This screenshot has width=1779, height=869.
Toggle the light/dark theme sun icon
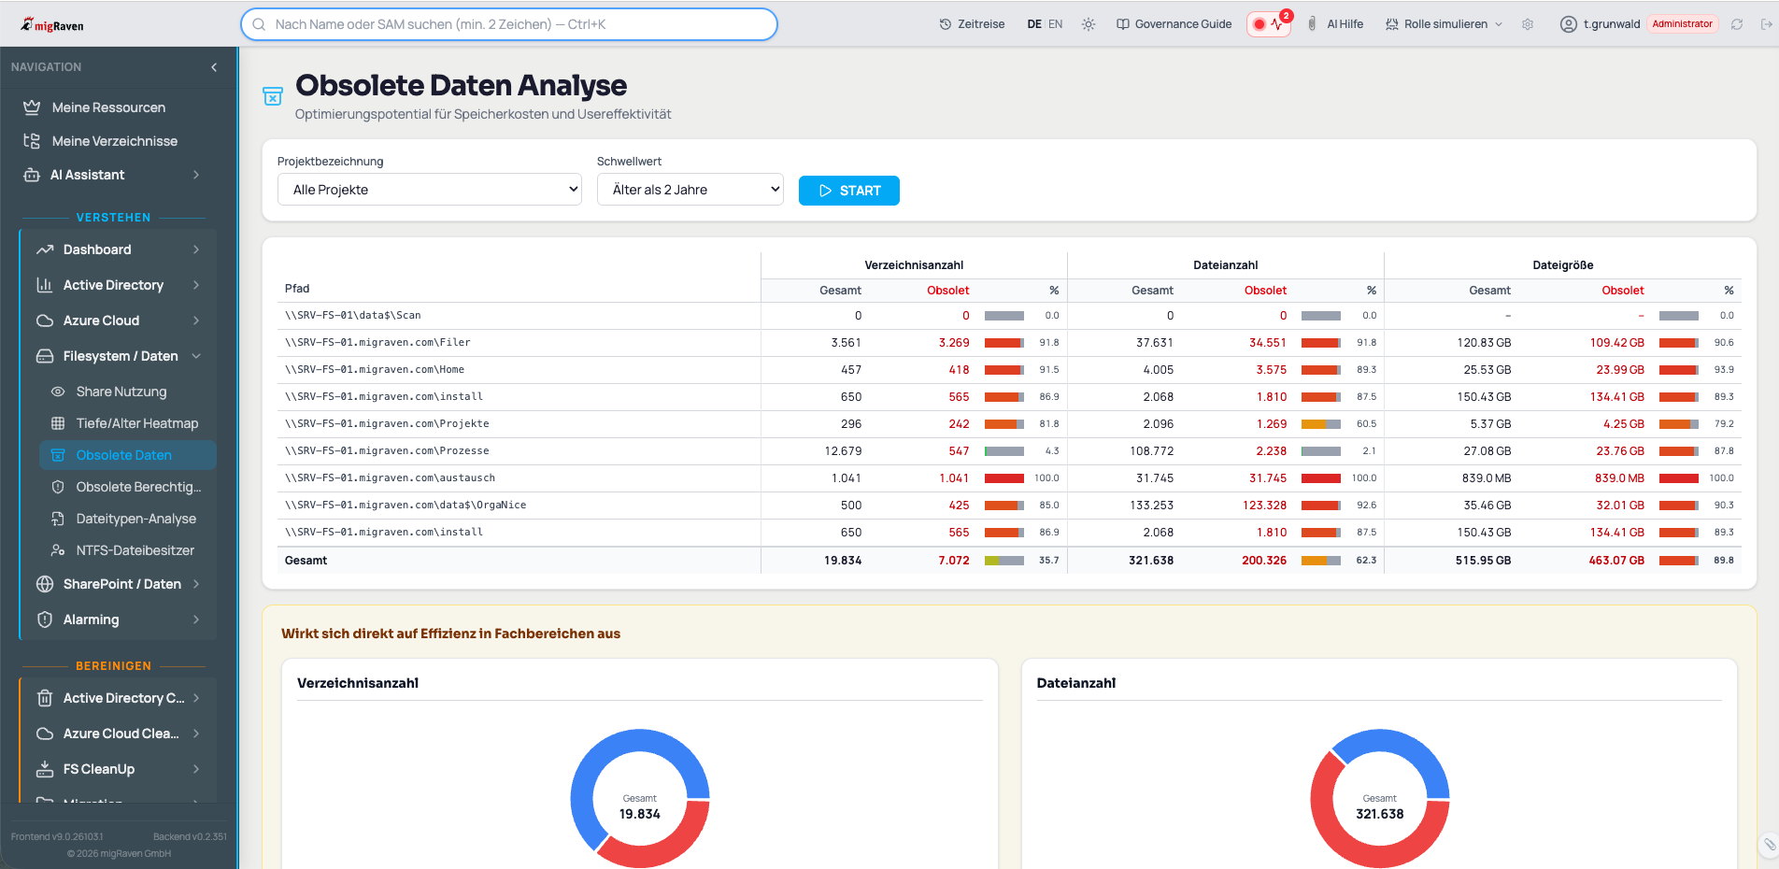pyautogui.click(x=1089, y=24)
